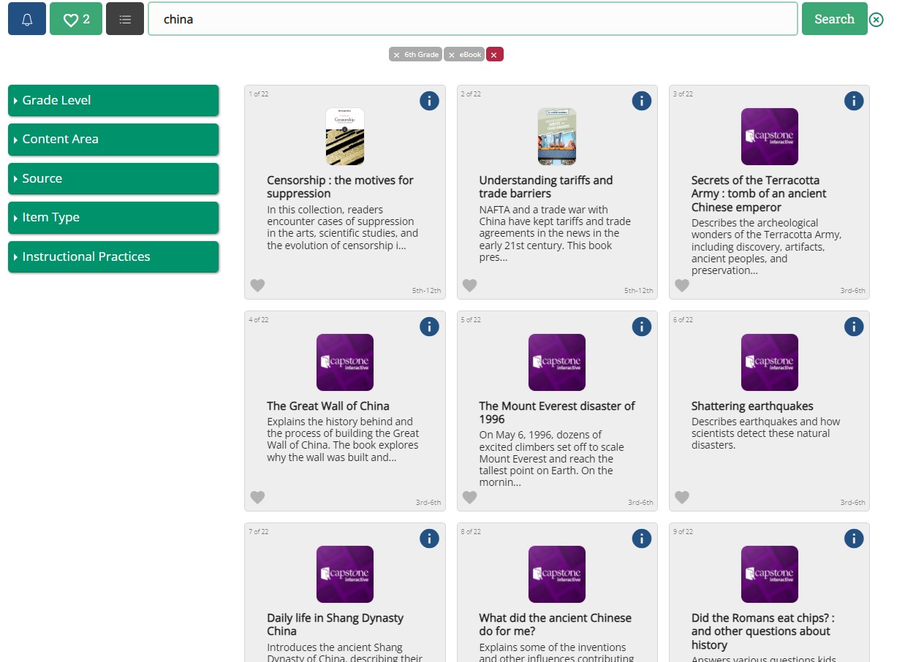Click '3rd-6th' grade range on Terracotta card
The width and height of the screenshot is (924, 662).
(852, 291)
